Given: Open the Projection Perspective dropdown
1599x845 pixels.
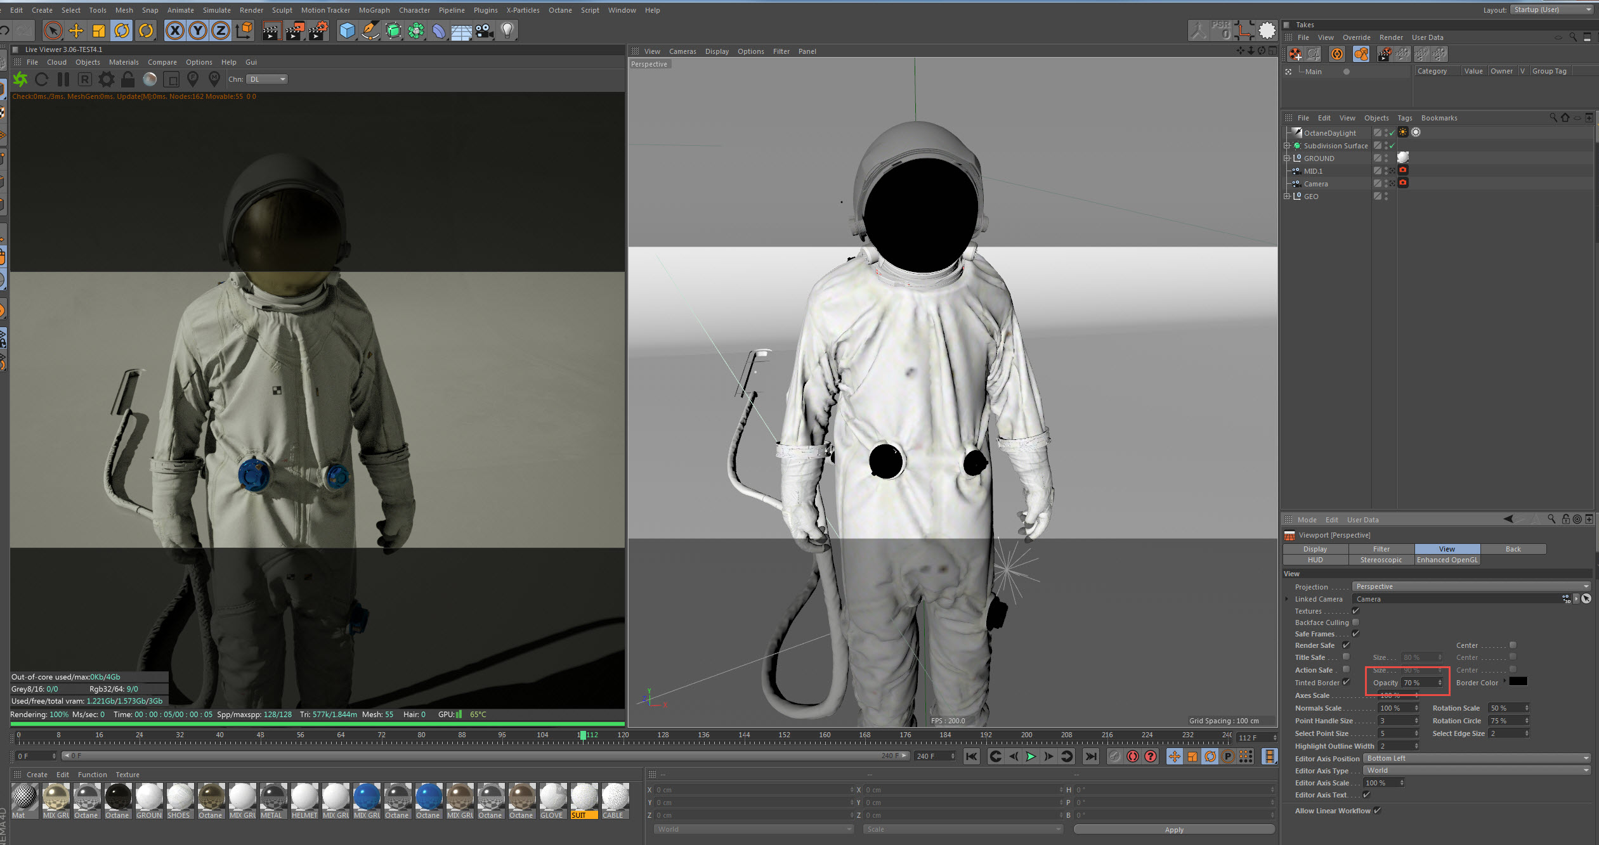Looking at the screenshot, I should click(x=1470, y=586).
